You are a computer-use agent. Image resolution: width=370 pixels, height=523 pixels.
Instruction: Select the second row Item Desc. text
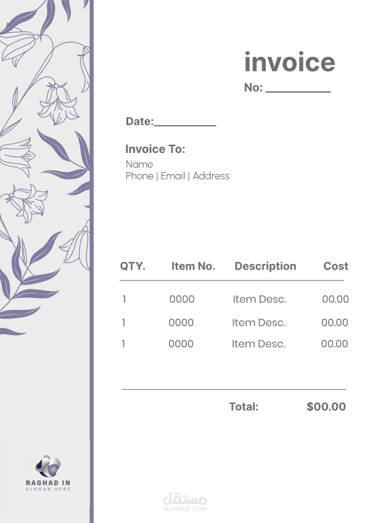coord(259,323)
